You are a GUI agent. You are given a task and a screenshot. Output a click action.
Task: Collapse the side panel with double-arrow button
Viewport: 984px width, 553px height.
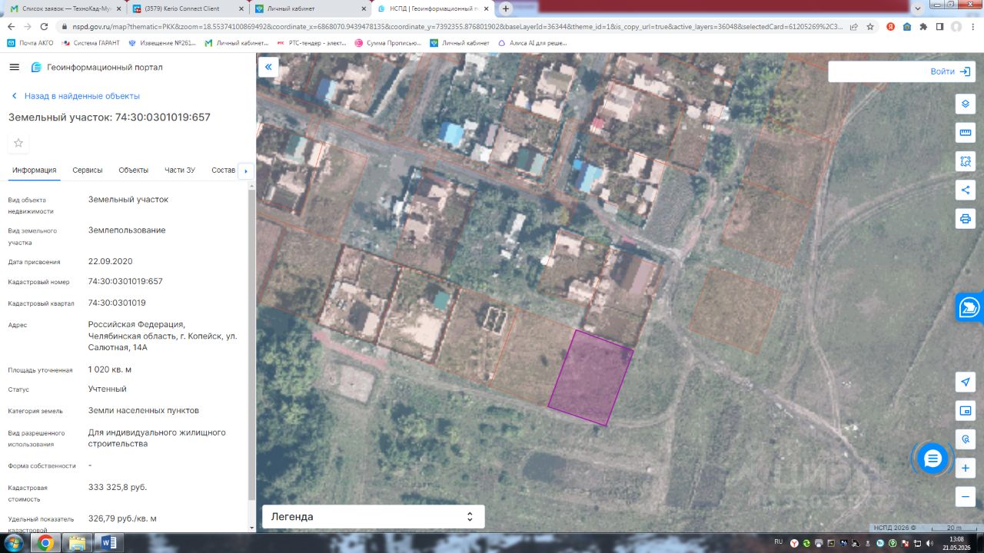tap(268, 67)
